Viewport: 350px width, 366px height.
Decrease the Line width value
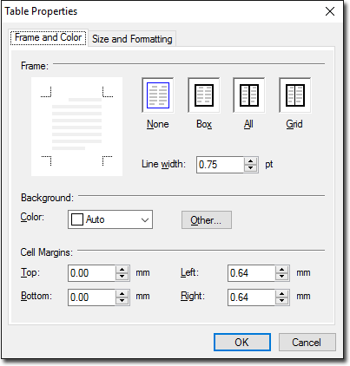pyautogui.click(x=251, y=168)
